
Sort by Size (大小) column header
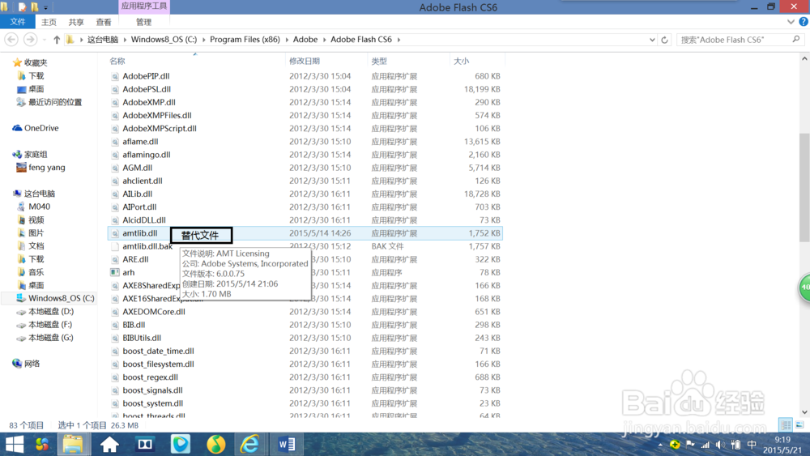click(x=461, y=61)
